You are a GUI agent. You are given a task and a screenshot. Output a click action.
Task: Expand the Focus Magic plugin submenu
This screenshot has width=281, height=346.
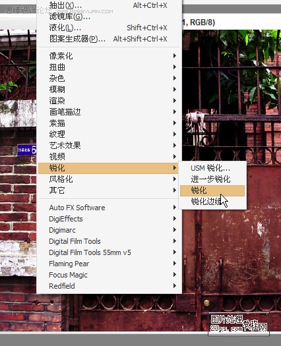point(109,275)
